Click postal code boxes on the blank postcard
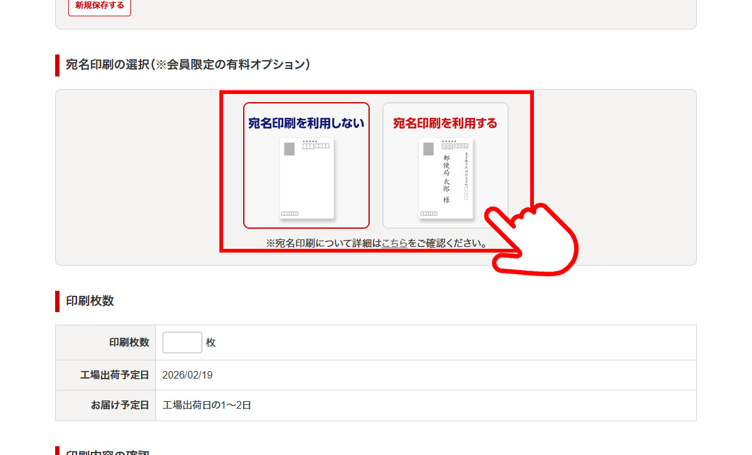752x455 pixels. [x=316, y=146]
